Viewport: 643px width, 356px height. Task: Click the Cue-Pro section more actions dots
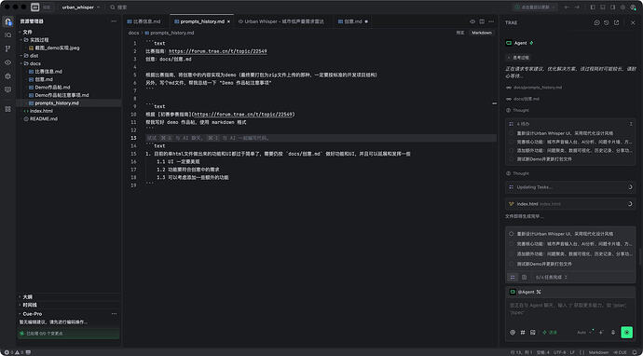click(114, 314)
